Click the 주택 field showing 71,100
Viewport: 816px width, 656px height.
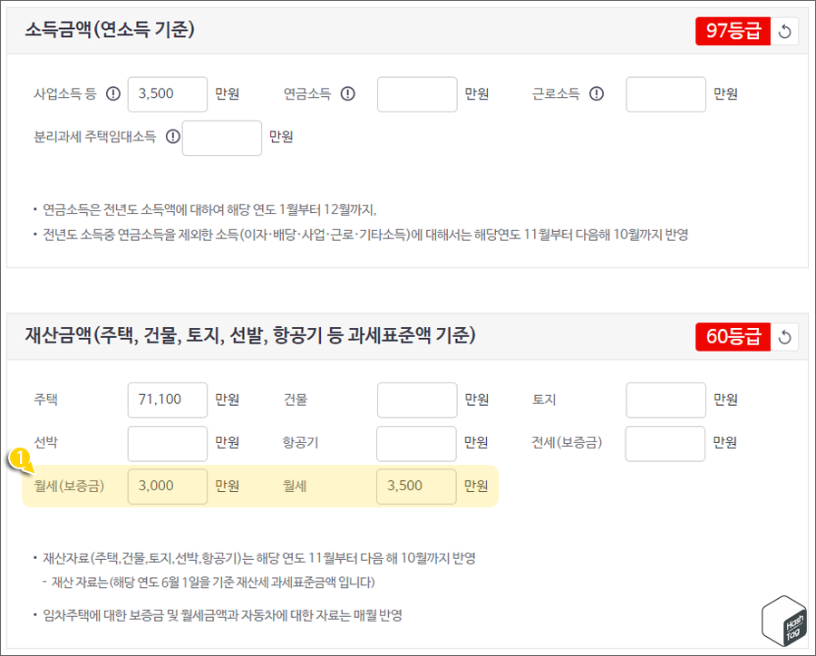[167, 399]
